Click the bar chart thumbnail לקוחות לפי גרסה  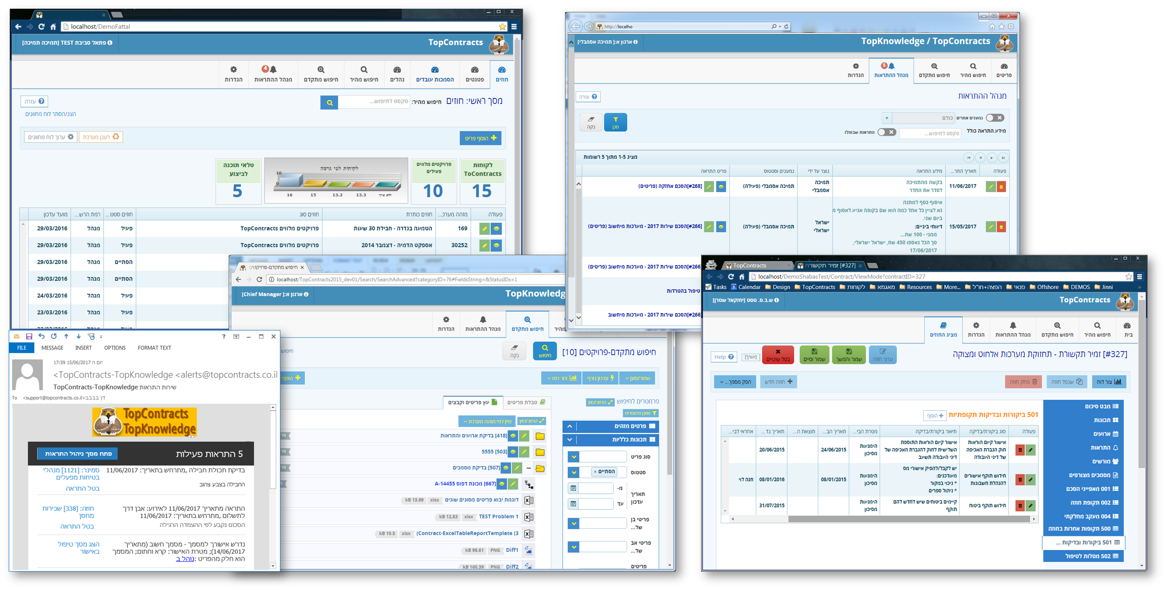click(336, 181)
